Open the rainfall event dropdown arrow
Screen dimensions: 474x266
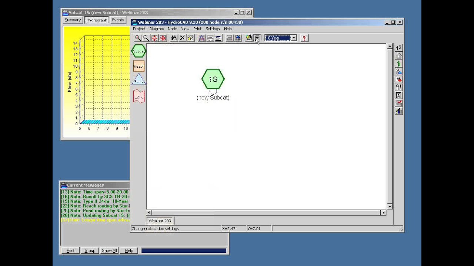tap(294, 38)
